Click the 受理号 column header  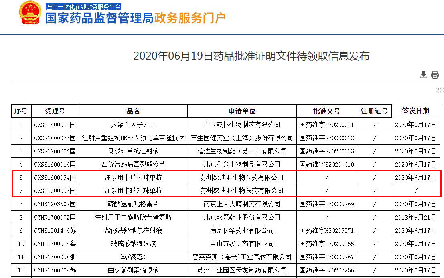(x=55, y=111)
